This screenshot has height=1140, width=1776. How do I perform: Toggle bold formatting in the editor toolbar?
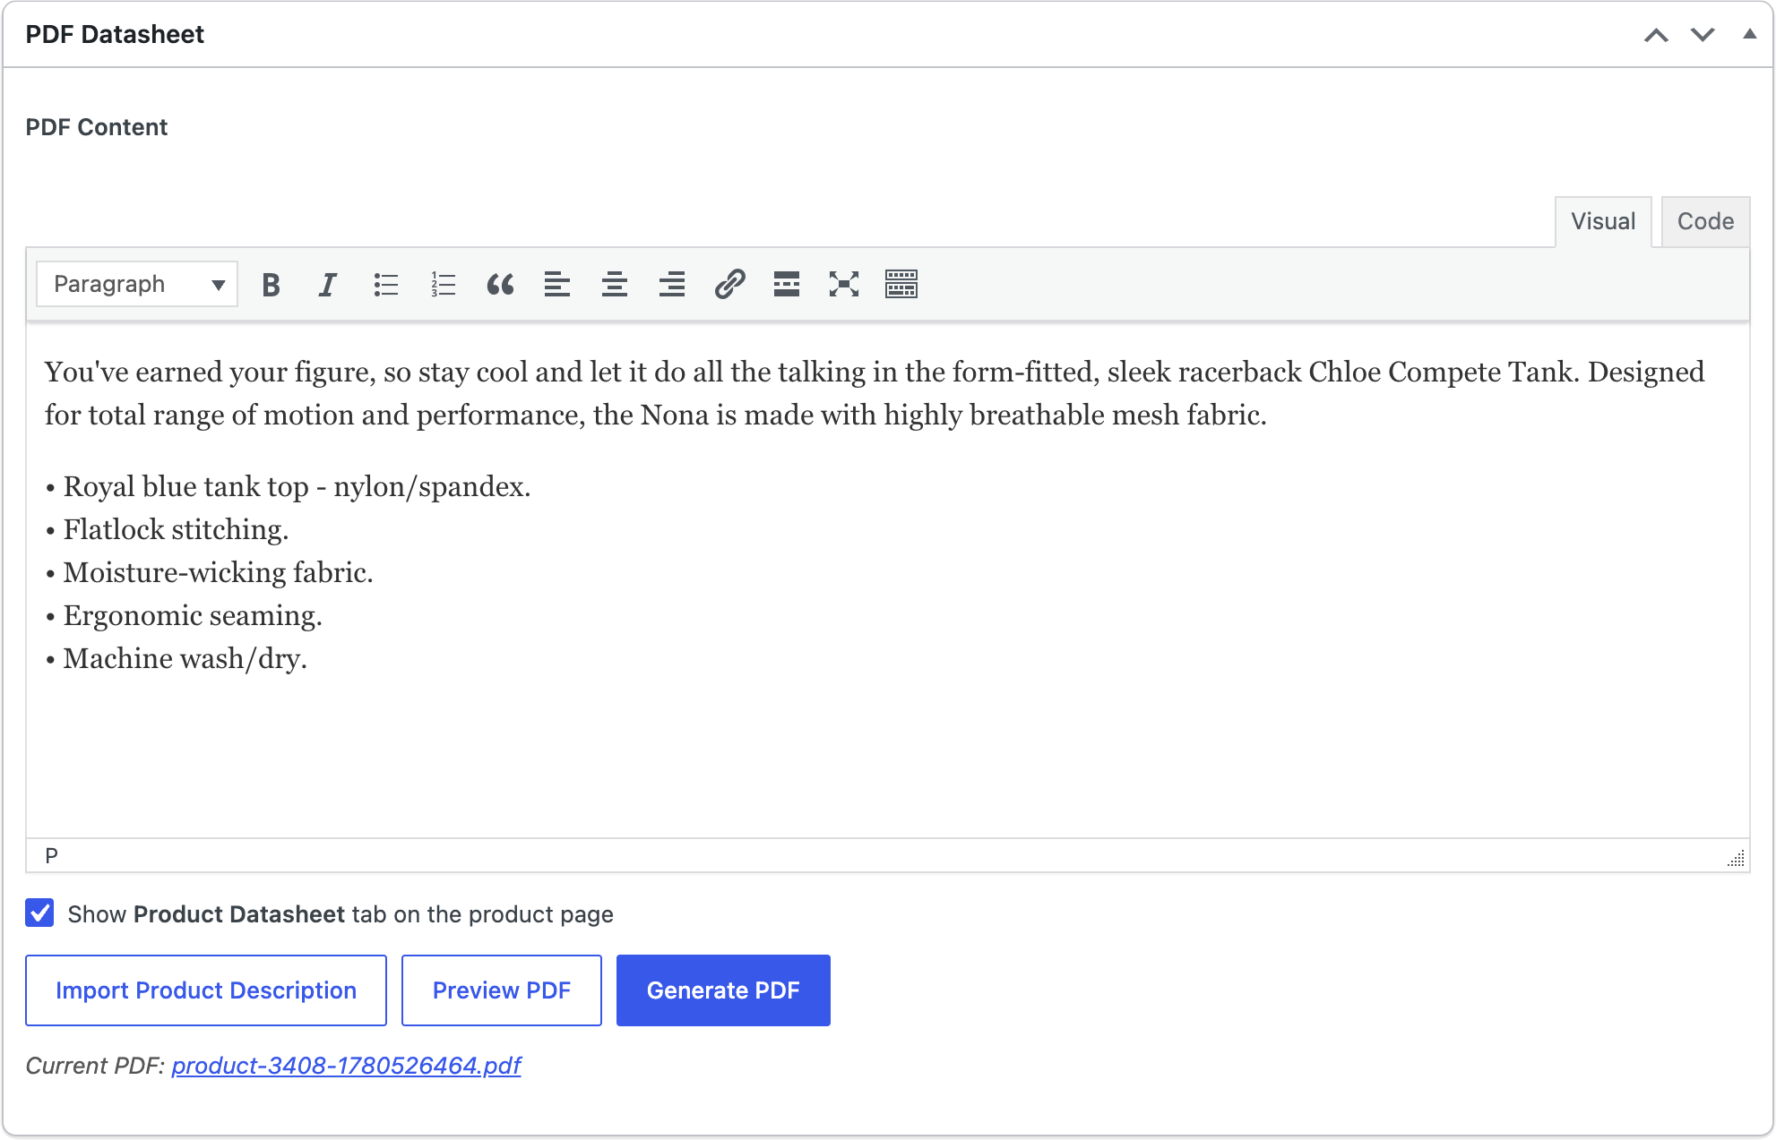point(271,285)
